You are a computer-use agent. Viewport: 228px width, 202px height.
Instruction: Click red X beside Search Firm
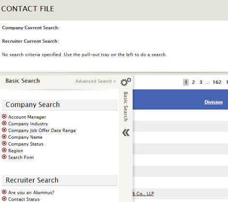coord(4,157)
